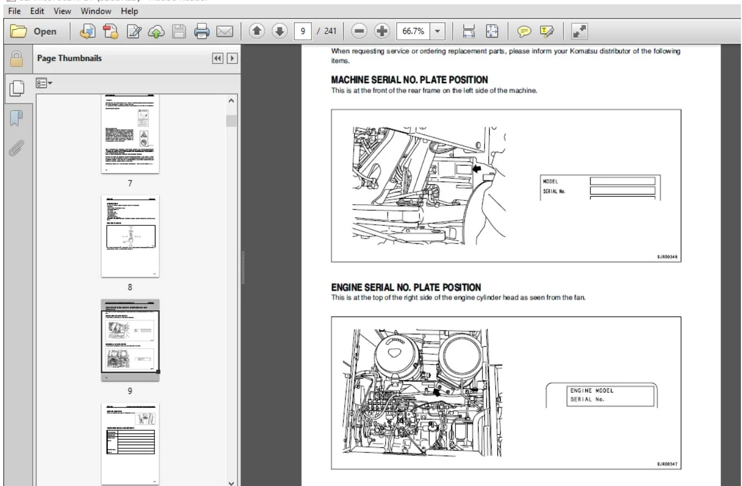
Task: Click the fit one full page icon
Action: coord(492,32)
